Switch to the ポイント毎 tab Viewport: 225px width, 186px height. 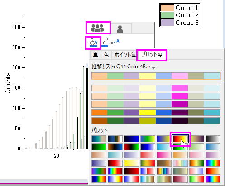125,55
